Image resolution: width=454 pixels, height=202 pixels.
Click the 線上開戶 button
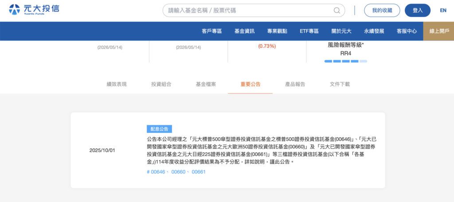point(438,31)
